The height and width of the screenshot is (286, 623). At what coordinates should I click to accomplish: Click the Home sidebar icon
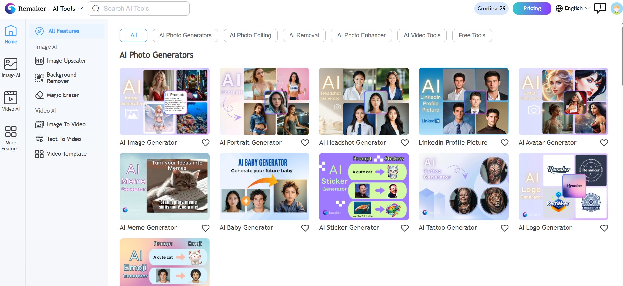[x=11, y=34]
